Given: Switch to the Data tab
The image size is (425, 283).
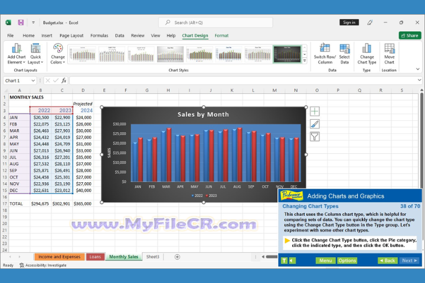Looking at the screenshot, I should click(x=119, y=35).
